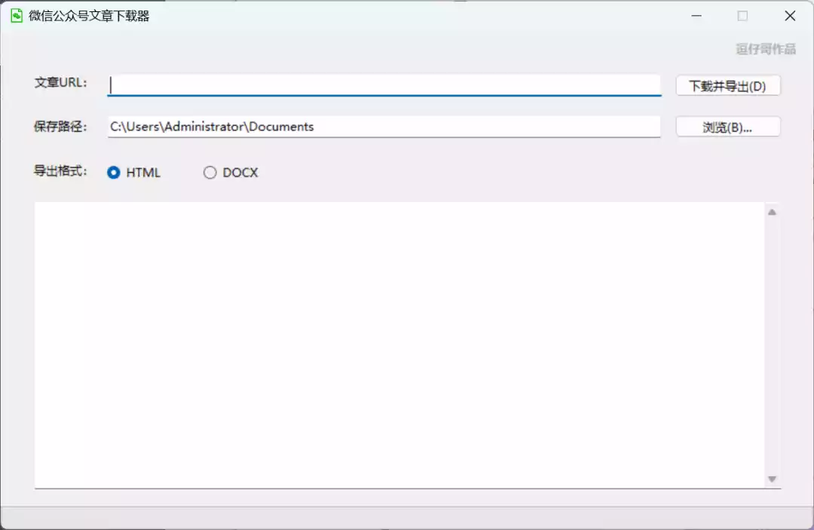Click the scrollbar down arrow in log panel
Image resolution: width=814 pixels, height=530 pixels.
pos(772,479)
